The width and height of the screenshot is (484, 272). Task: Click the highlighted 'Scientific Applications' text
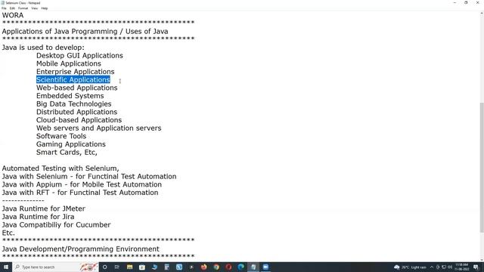point(73,79)
